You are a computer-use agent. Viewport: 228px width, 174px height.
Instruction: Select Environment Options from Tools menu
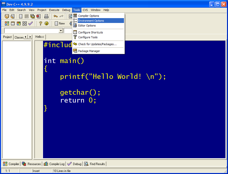click(91, 21)
